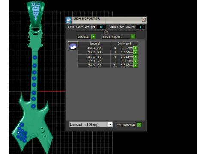206x154 pixels.
Task: Click the Update button label
Action: pos(83,37)
